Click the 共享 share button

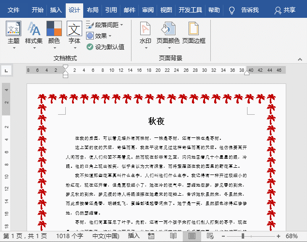click(285, 10)
